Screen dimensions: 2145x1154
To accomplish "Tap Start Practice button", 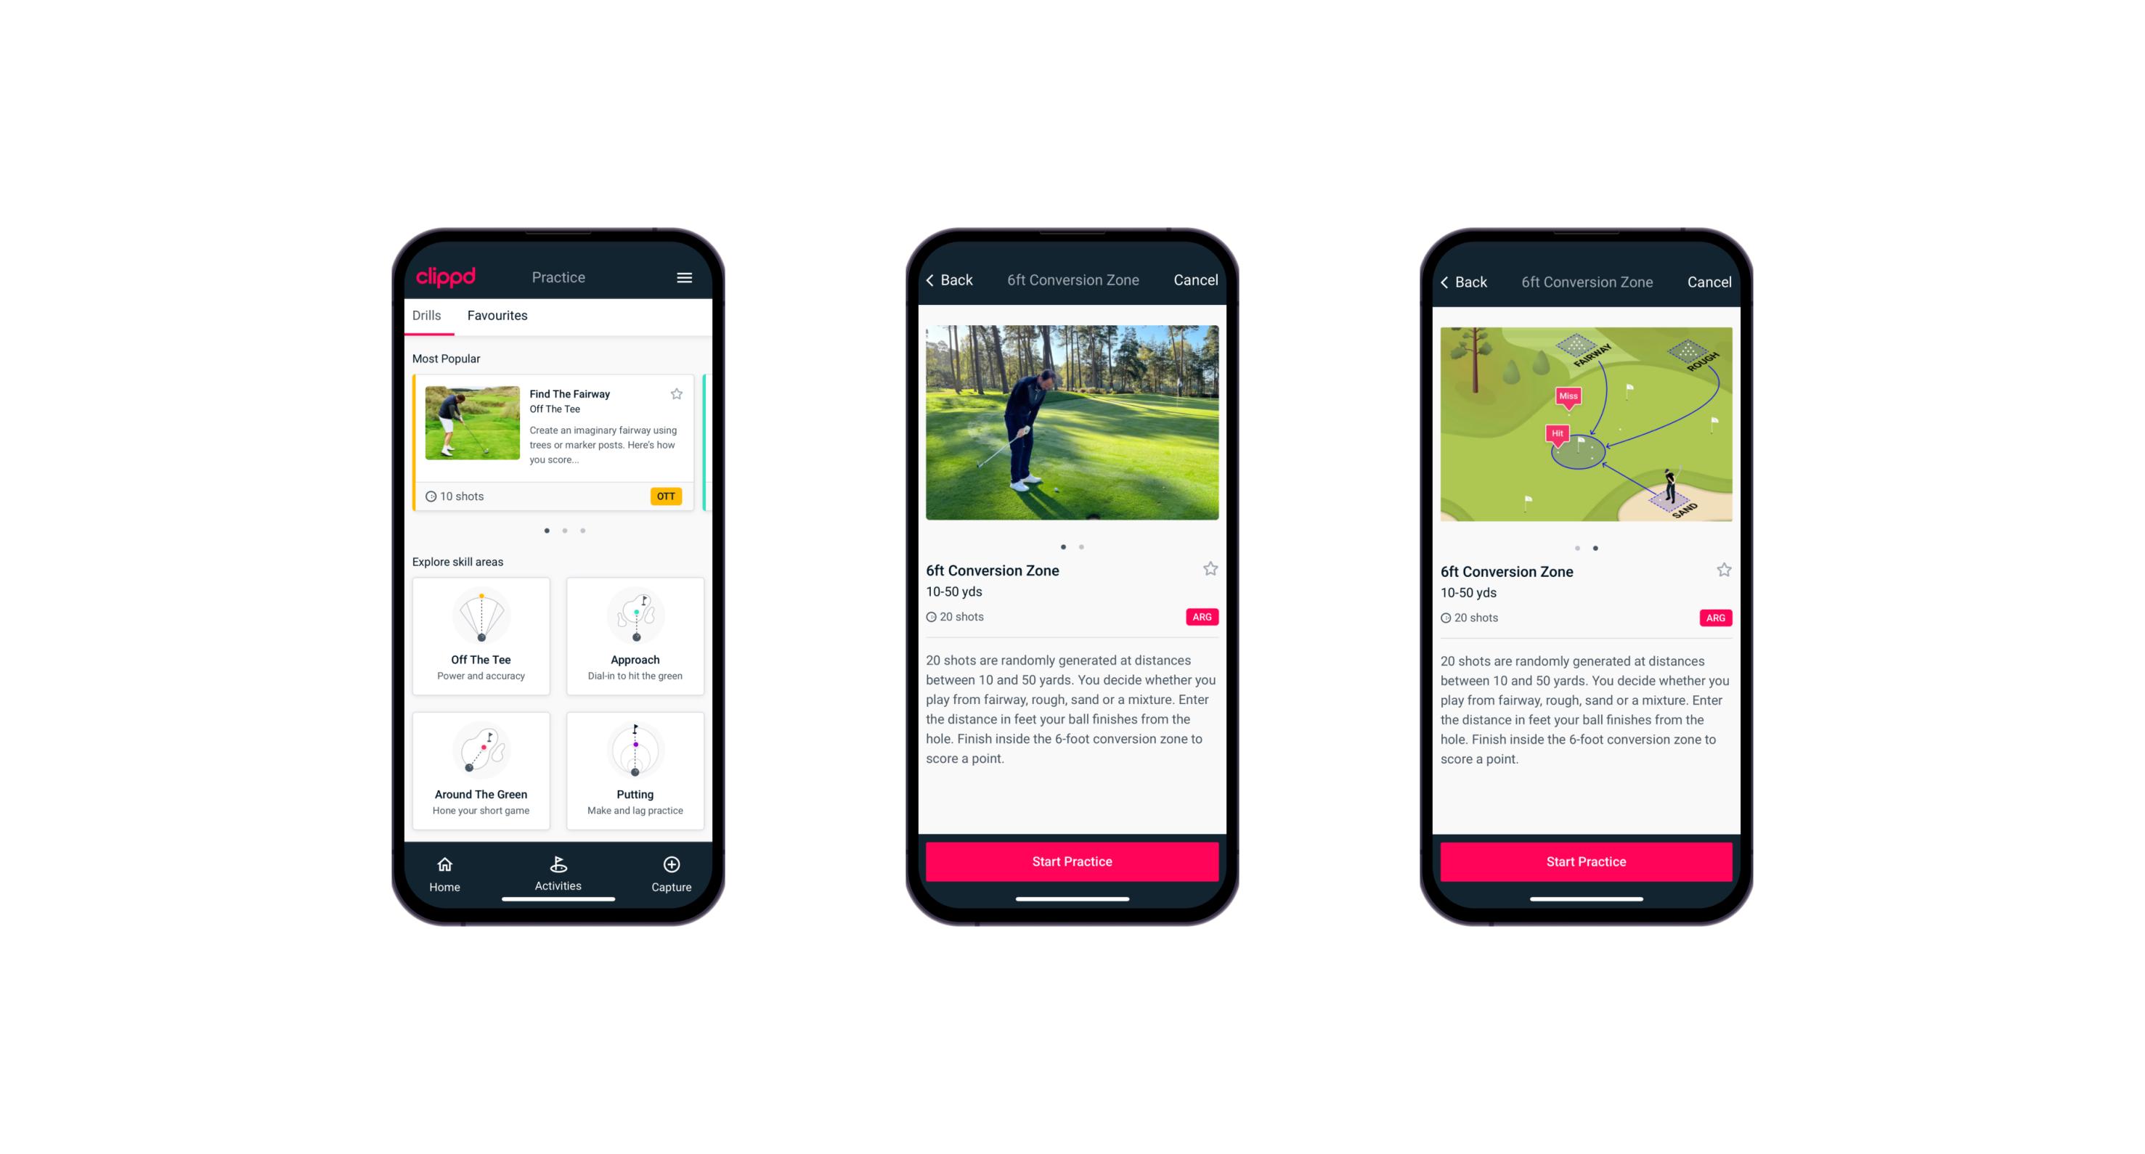I will (x=1070, y=860).
